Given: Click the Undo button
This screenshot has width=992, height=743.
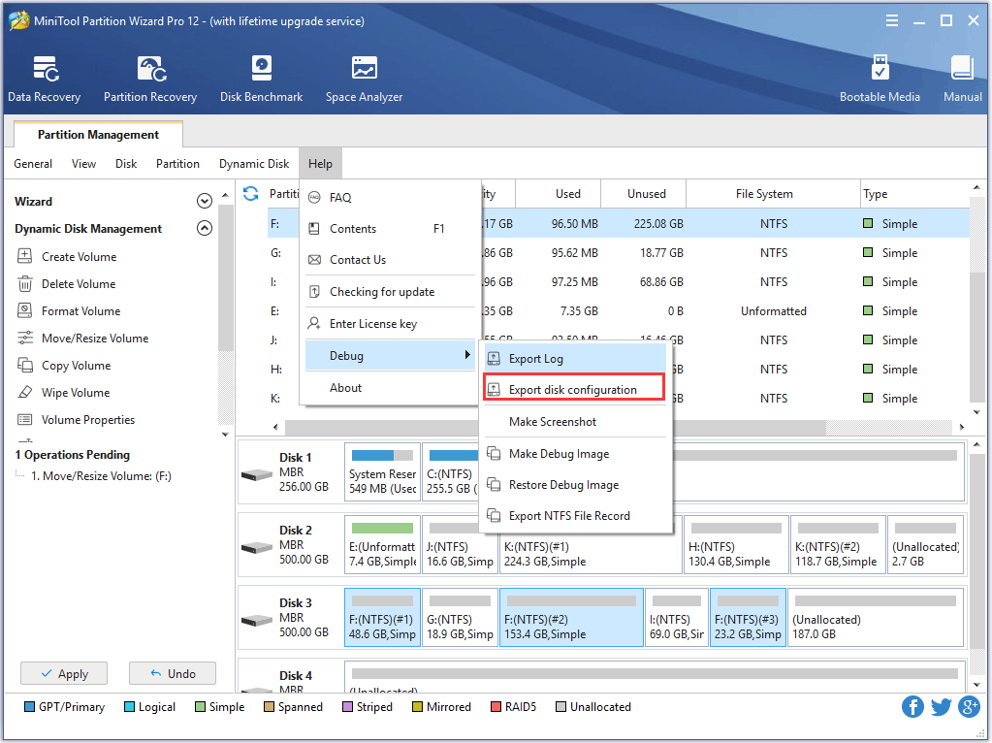Looking at the screenshot, I should pyautogui.click(x=172, y=673).
